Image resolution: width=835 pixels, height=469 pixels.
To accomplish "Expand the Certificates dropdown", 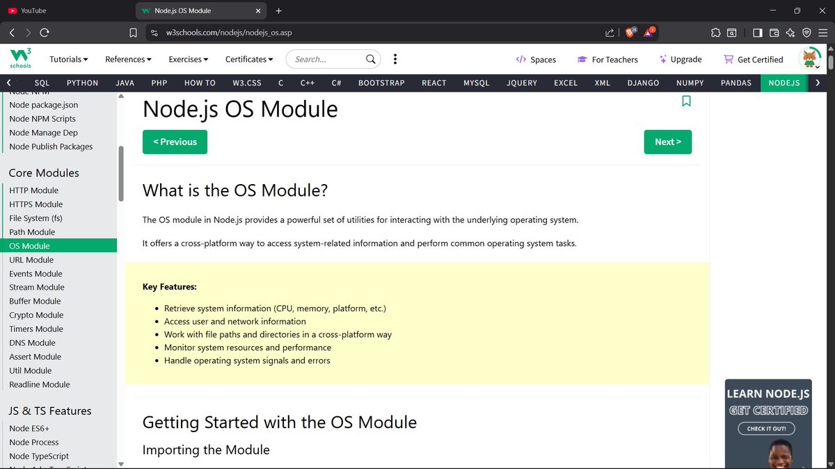I will pos(249,59).
